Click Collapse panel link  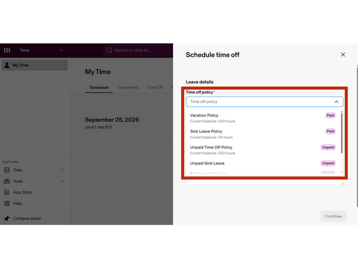[27, 219]
